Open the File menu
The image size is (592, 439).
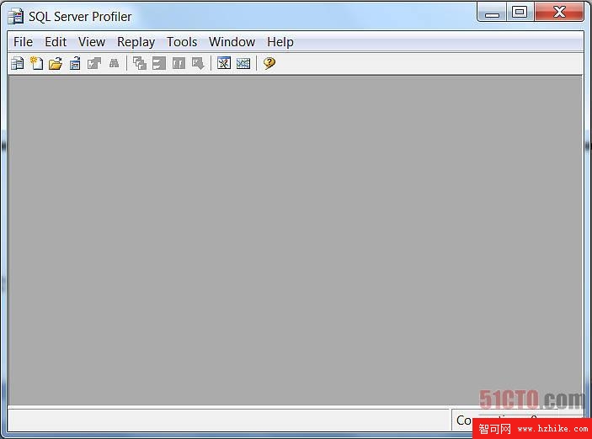(23, 42)
